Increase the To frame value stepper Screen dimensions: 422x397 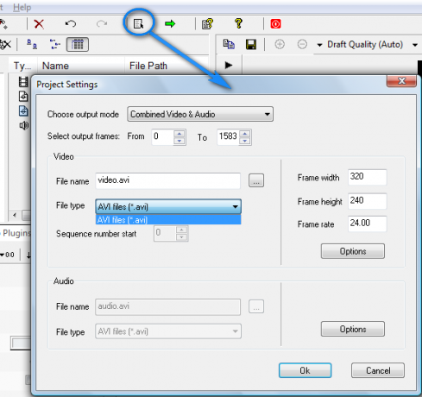click(x=245, y=134)
